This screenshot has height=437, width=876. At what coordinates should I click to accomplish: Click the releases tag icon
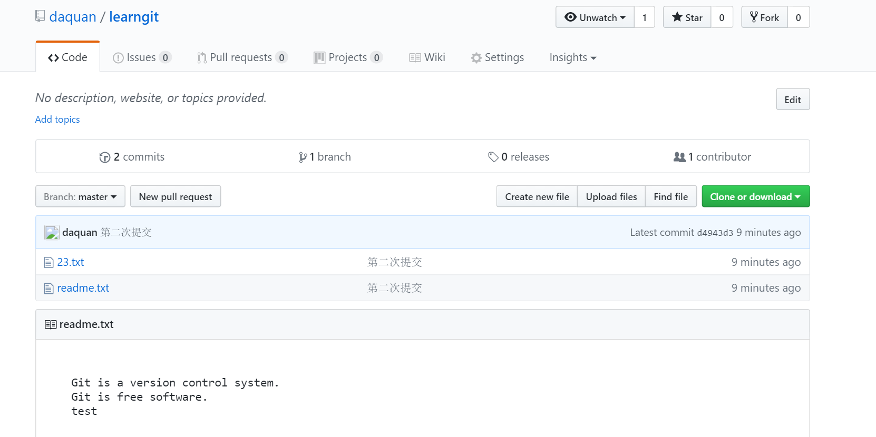click(493, 157)
